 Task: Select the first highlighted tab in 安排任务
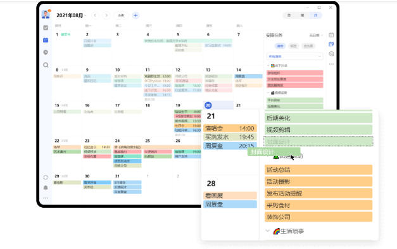tap(280, 46)
